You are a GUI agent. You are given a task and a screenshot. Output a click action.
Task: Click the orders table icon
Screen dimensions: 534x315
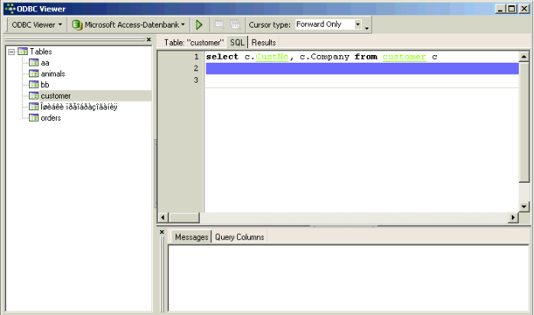[34, 118]
